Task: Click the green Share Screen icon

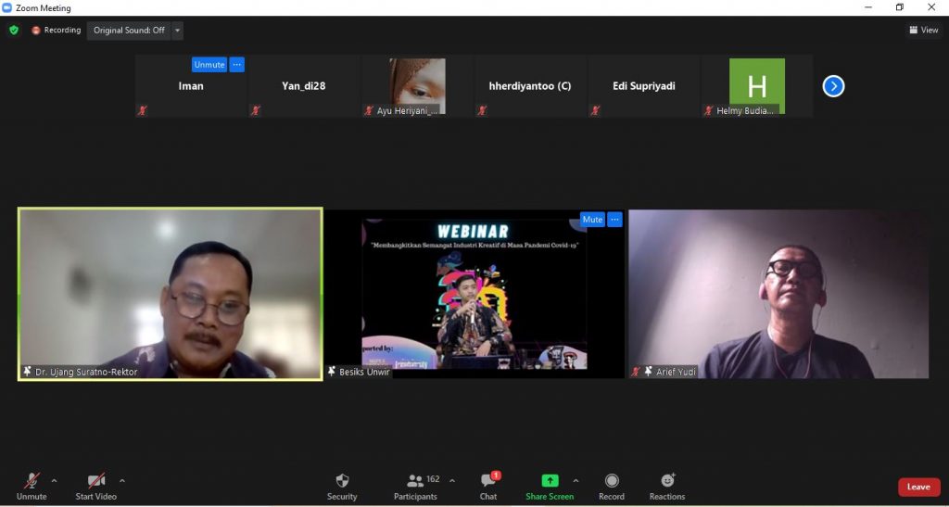Action: [x=550, y=480]
